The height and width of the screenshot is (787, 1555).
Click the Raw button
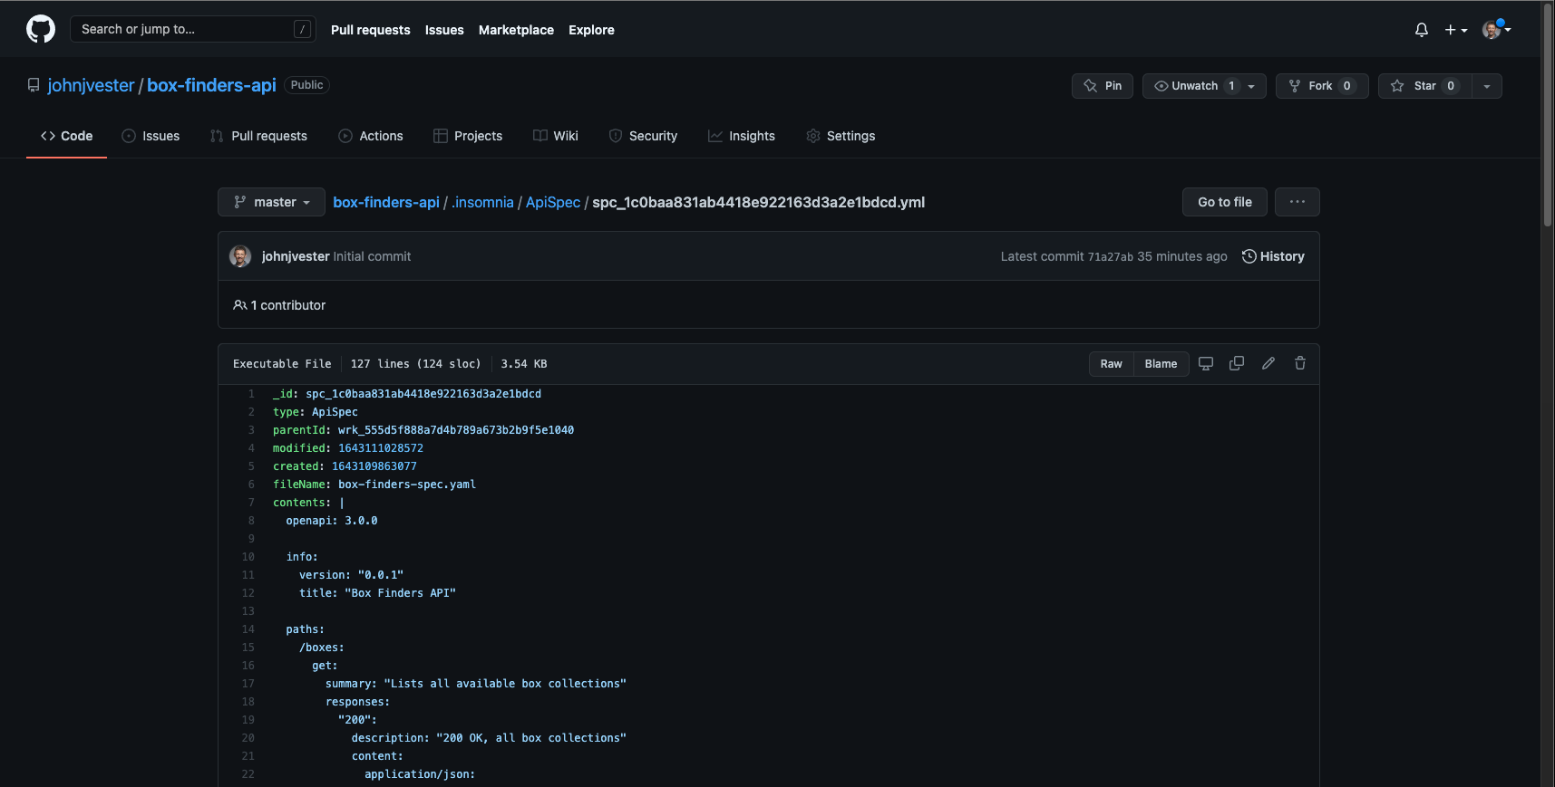click(x=1111, y=364)
